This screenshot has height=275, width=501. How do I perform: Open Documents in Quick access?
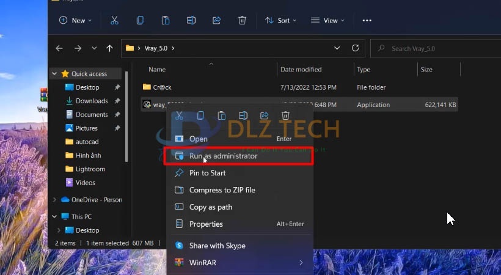[x=92, y=114]
